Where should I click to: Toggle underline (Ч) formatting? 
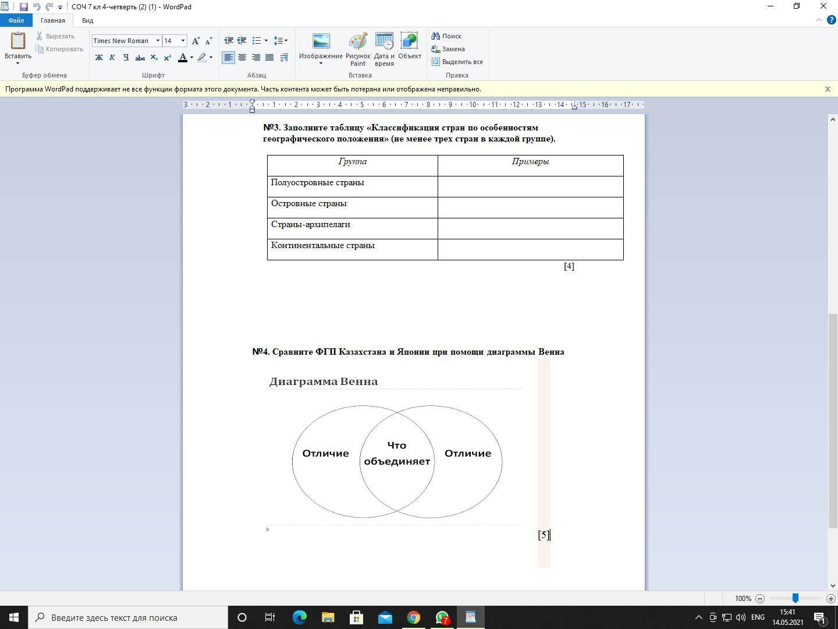[x=126, y=57]
